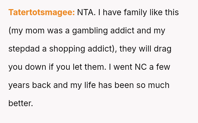
Task: Click the final word 'better.'
Action: pyautogui.click(x=21, y=103)
